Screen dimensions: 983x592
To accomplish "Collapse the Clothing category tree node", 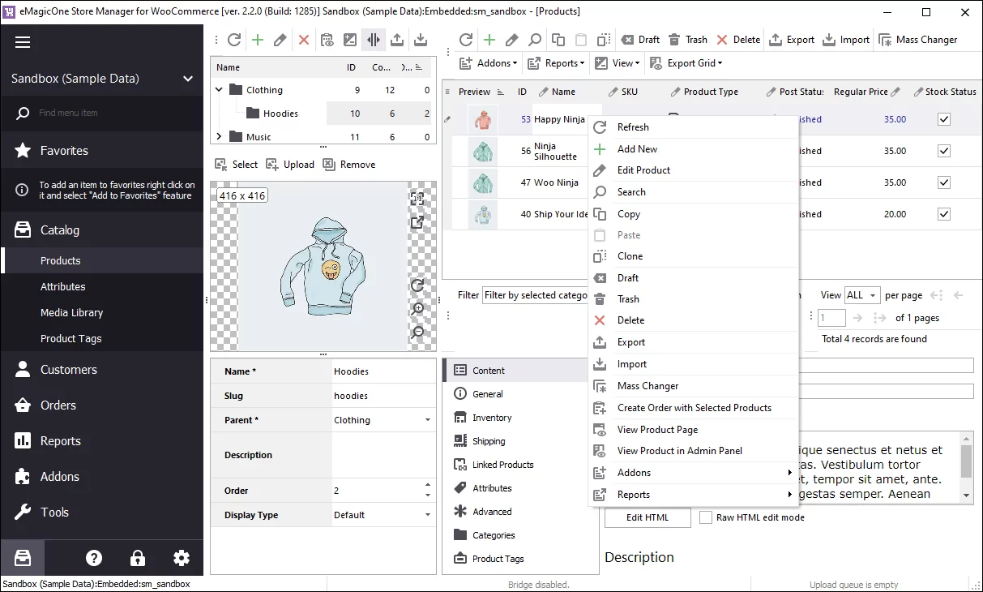I will (219, 90).
